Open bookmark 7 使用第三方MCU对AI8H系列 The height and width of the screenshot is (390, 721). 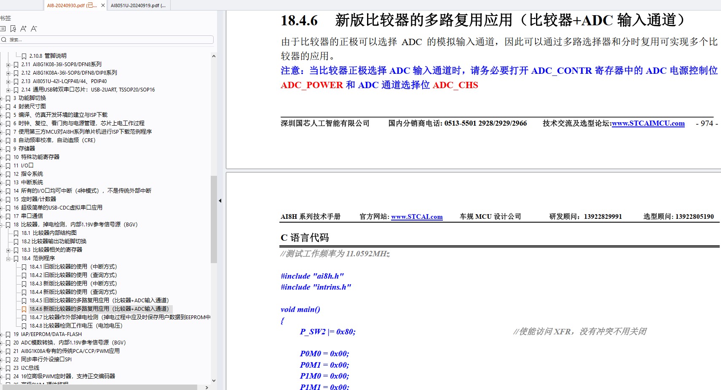coord(82,132)
